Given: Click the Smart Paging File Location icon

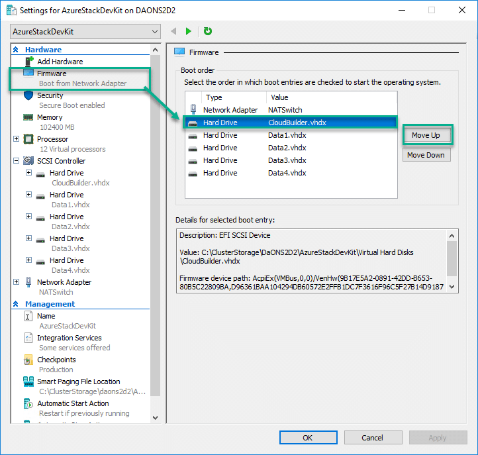Looking at the screenshot, I should tap(28, 381).
